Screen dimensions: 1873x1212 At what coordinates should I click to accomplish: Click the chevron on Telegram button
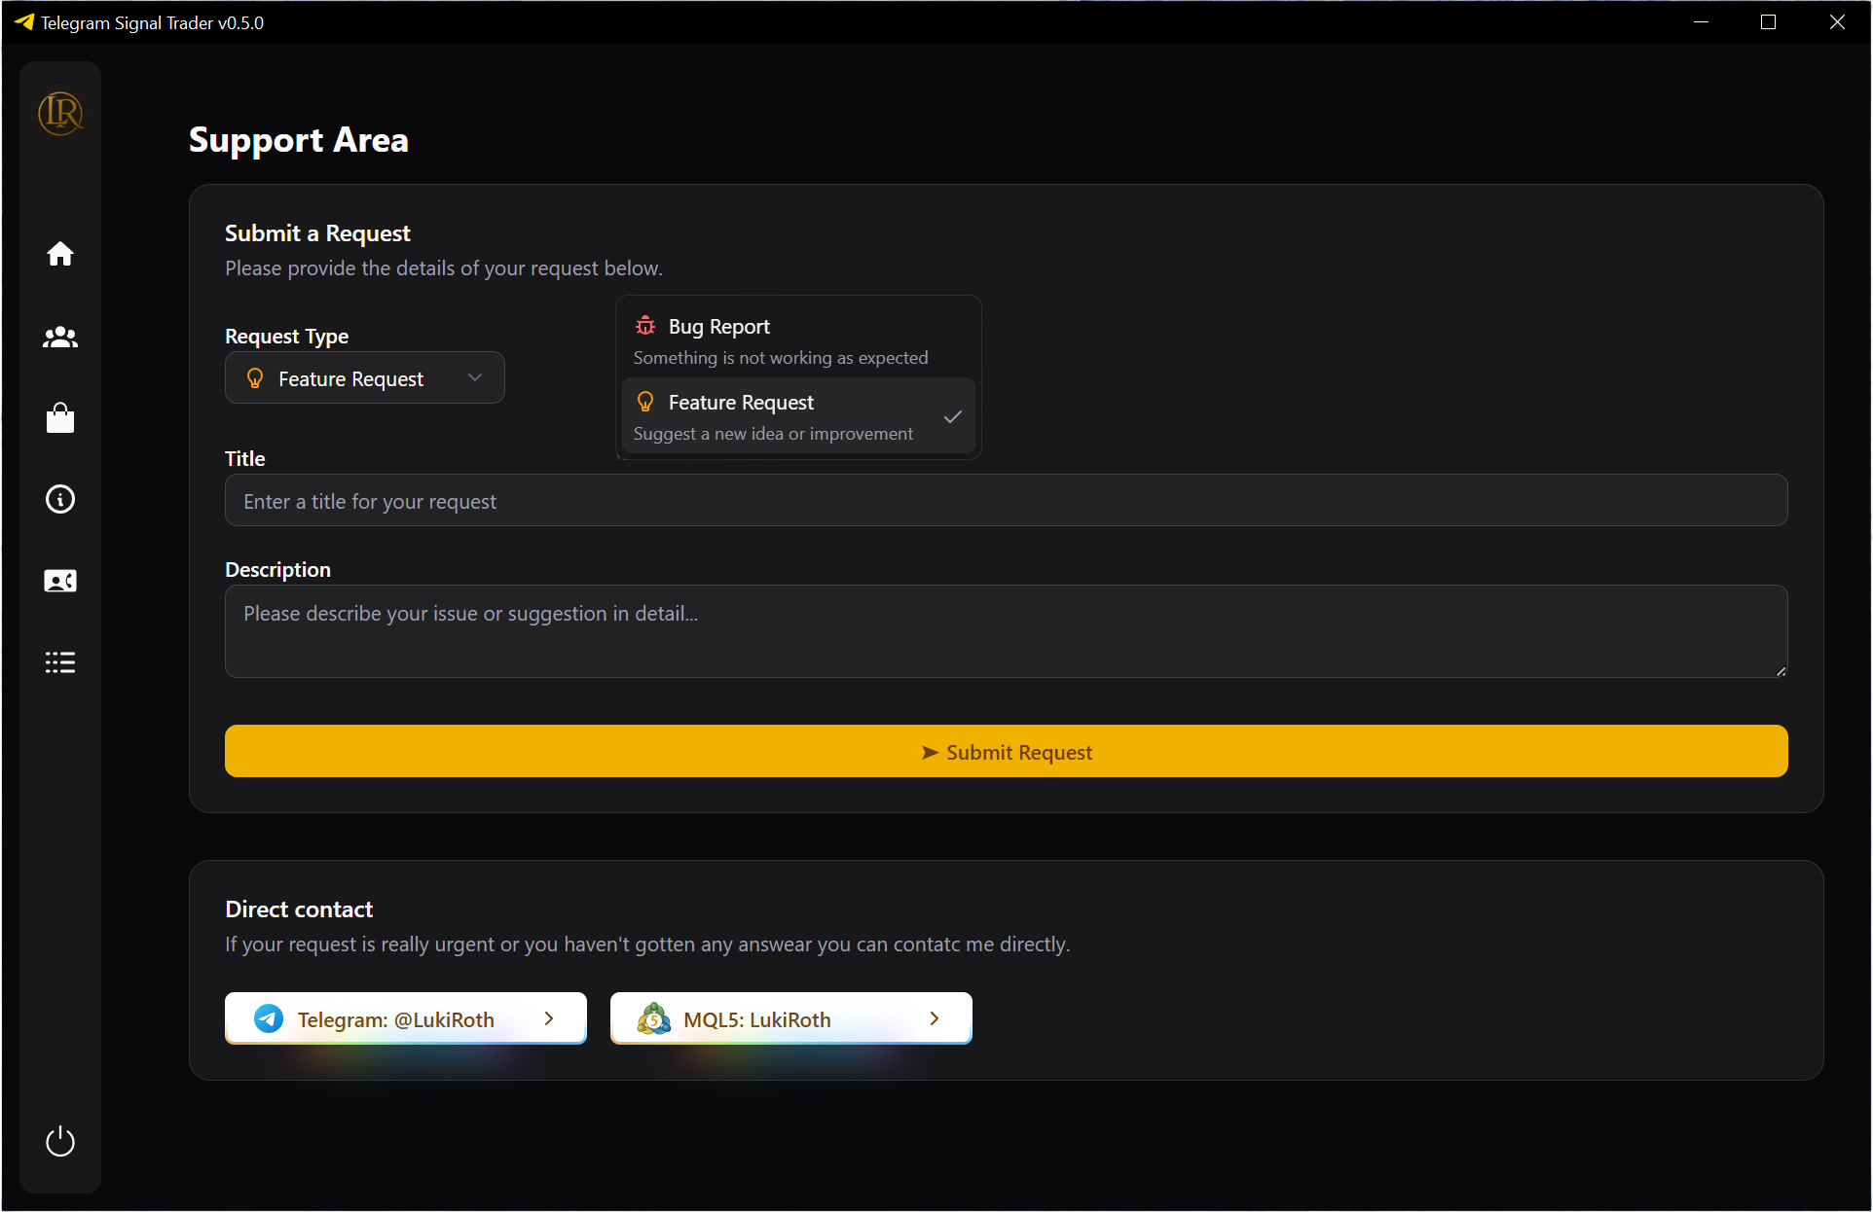click(549, 1018)
